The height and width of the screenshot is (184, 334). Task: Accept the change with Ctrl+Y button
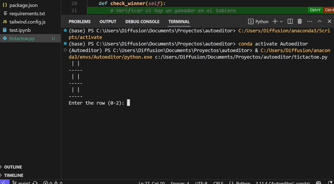point(315,10)
